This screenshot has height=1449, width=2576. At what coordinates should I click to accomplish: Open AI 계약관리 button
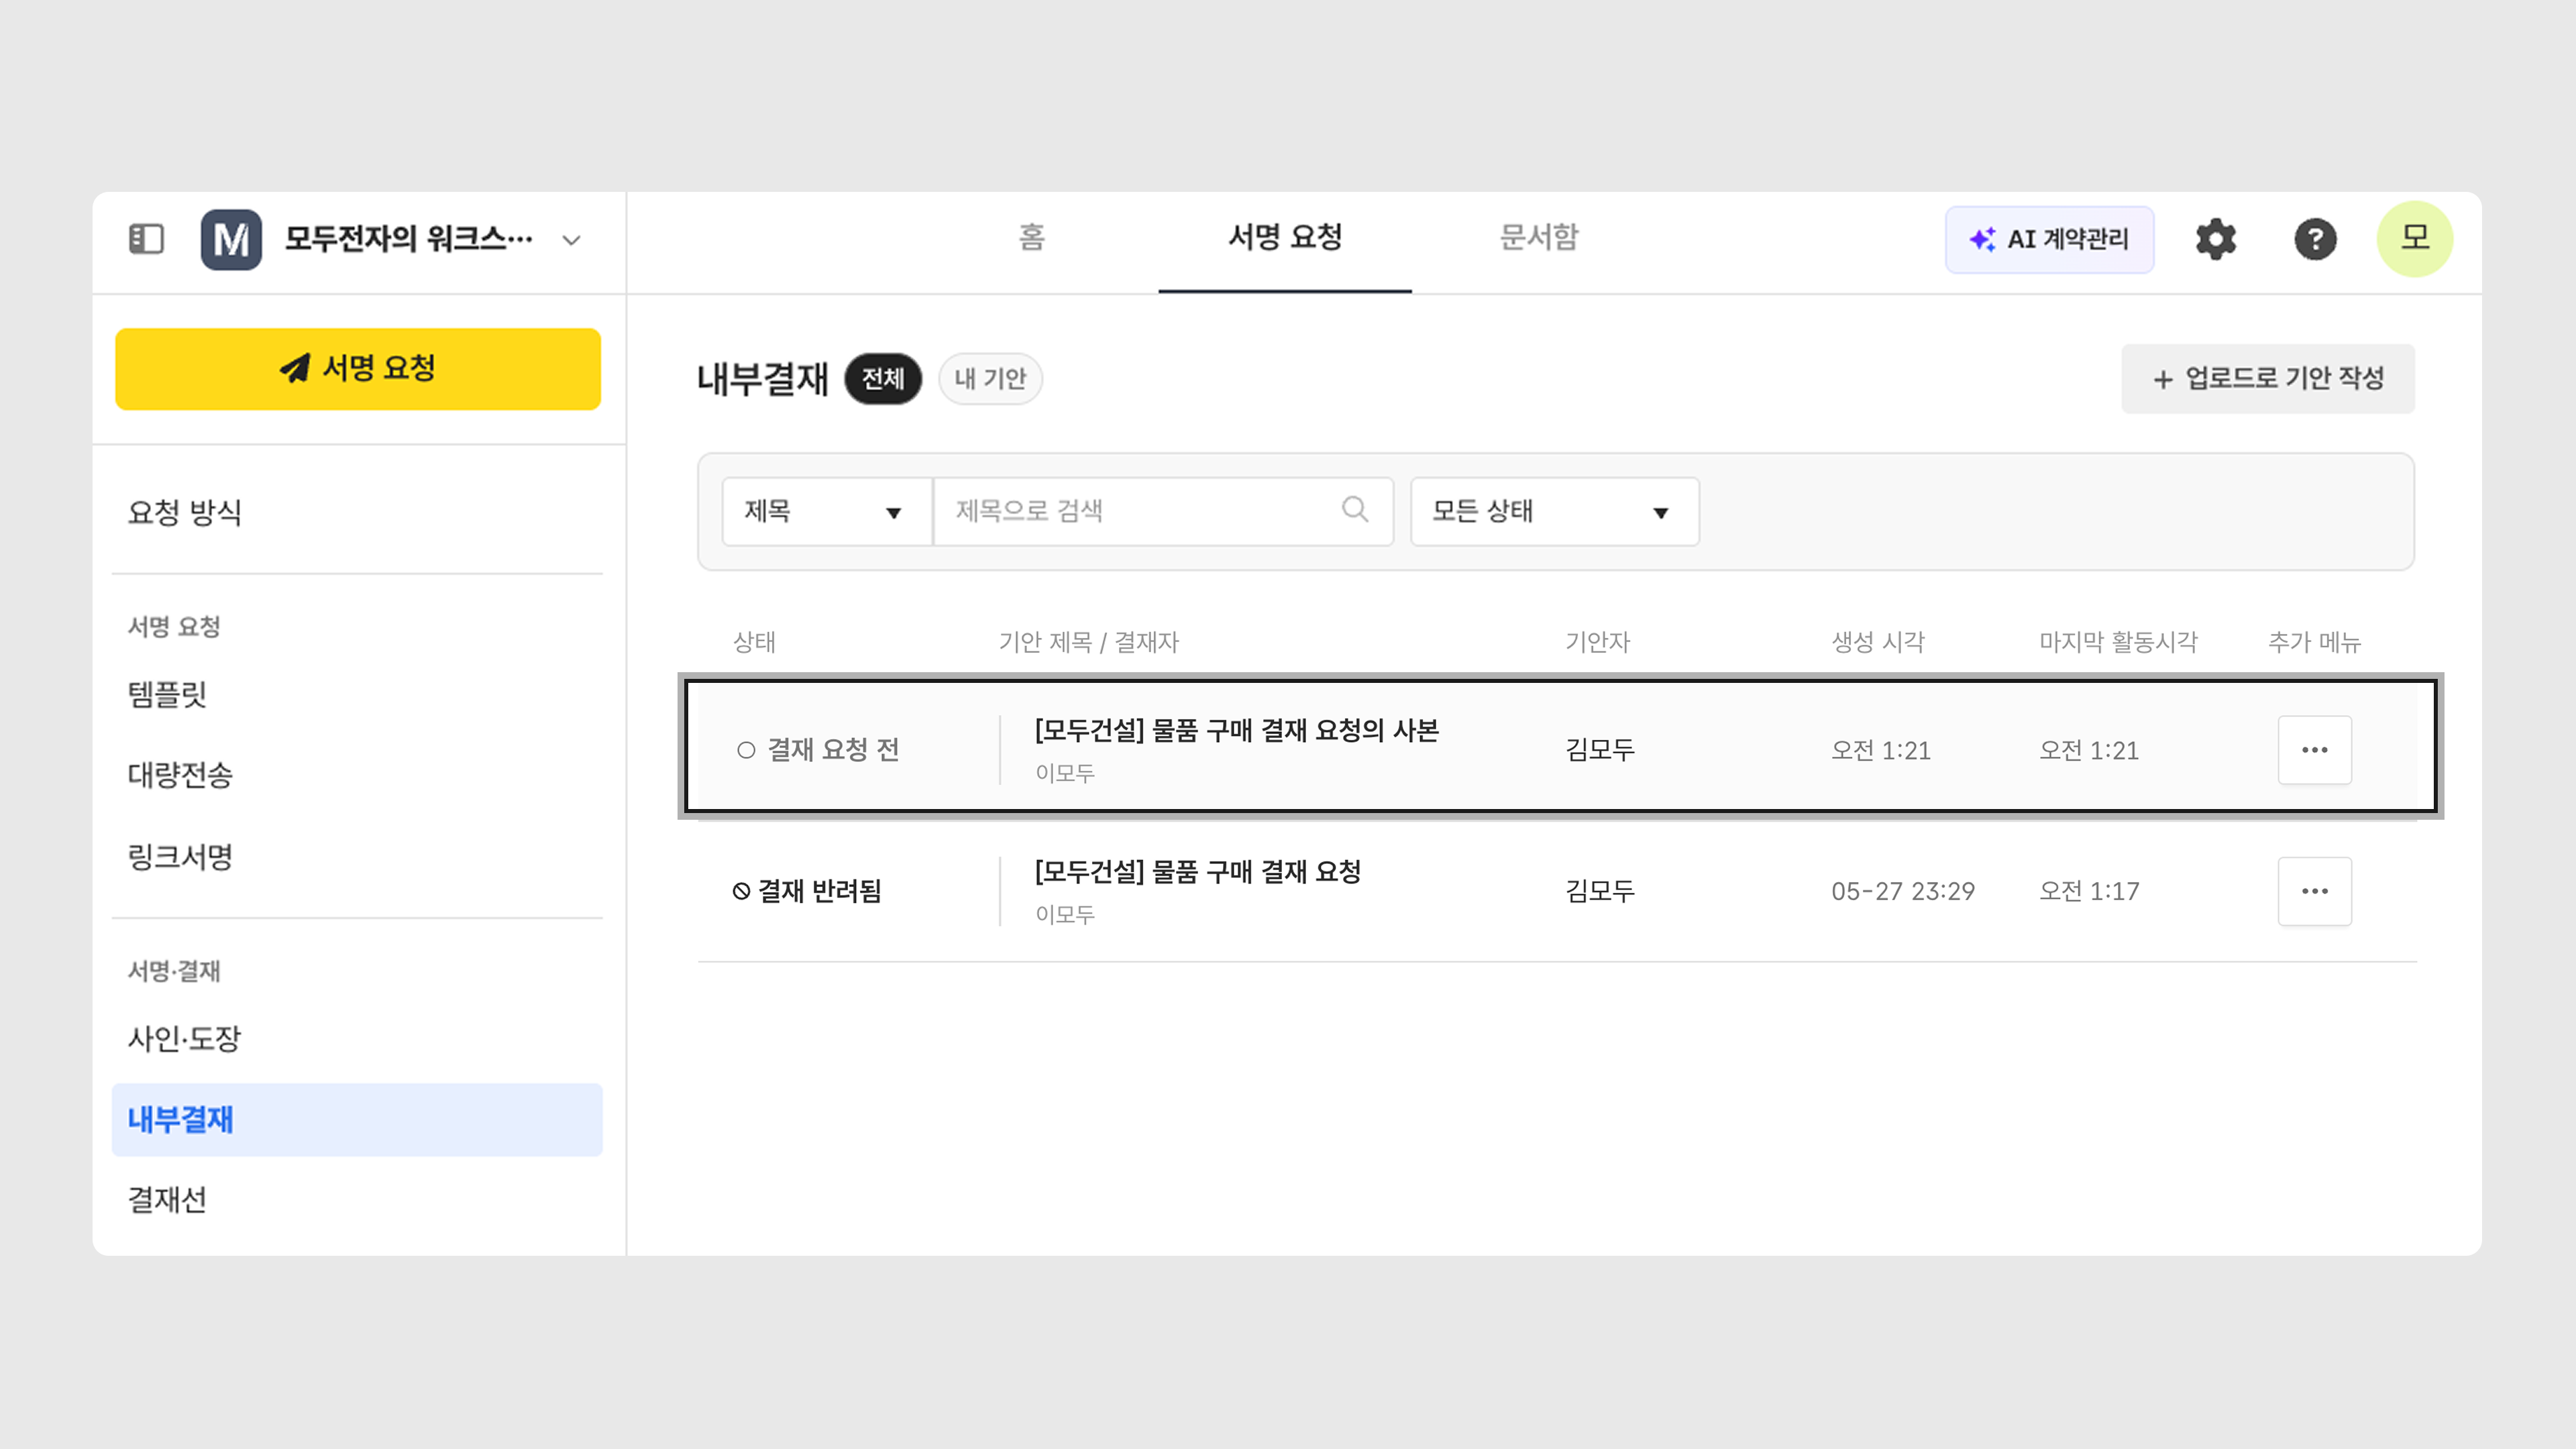pyautogui.click(x=2049, y=240)
